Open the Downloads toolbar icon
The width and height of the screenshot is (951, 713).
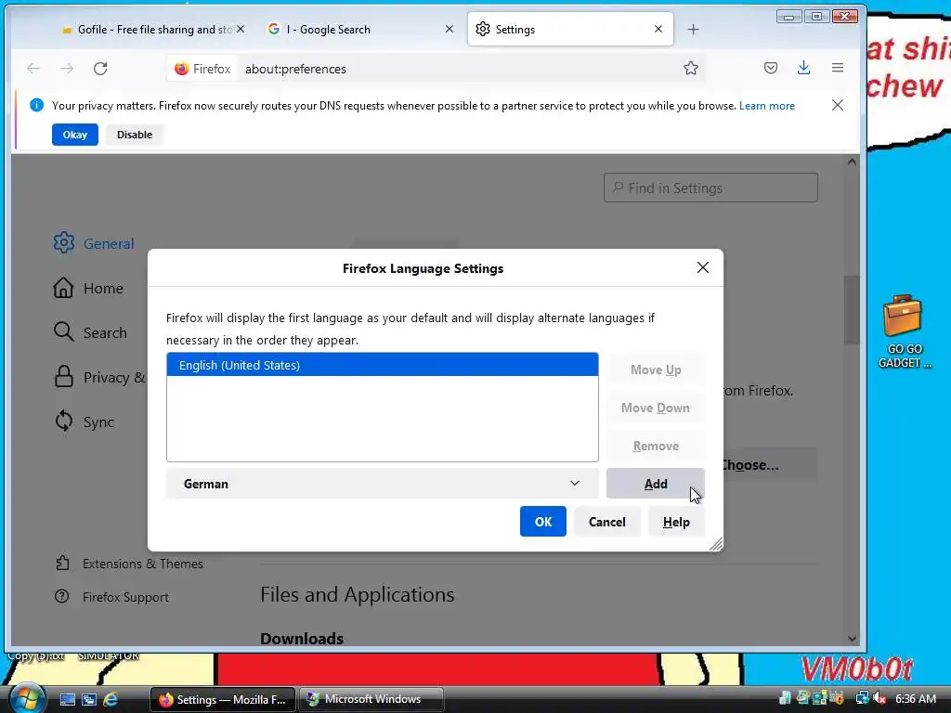pos(803,68)
